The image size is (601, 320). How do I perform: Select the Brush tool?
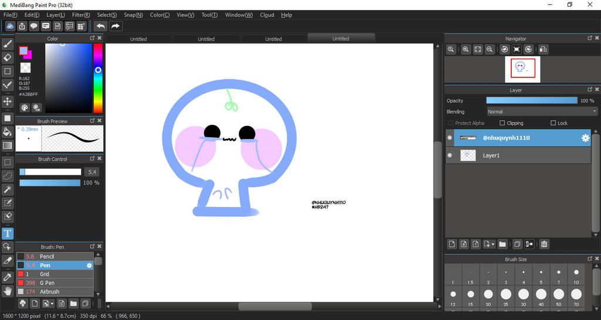7,45
